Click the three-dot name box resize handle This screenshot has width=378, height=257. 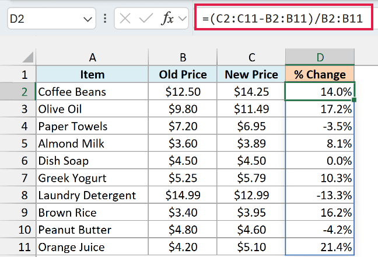coord(105,19)
